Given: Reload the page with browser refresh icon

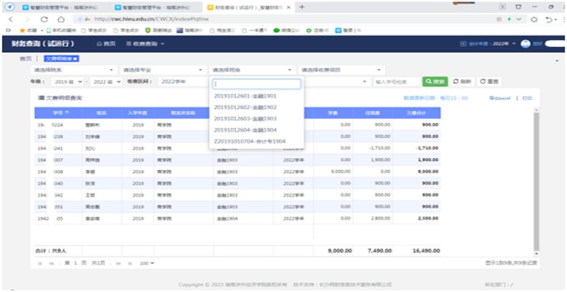Looking at the screenshot, I should [44, 19].
